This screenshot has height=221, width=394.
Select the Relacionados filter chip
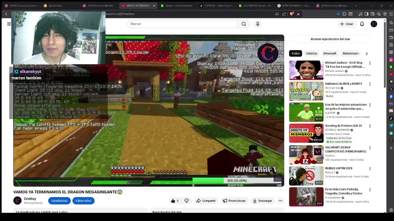click(x=352, y=53)
